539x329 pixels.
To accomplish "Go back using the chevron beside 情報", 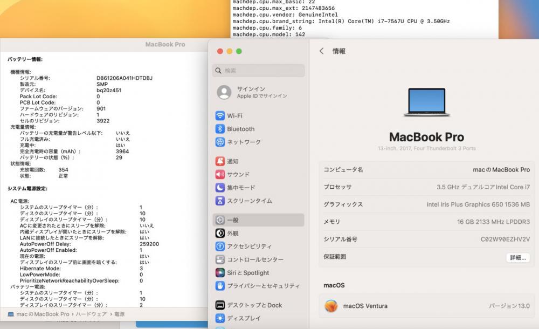I will [321, 51].
